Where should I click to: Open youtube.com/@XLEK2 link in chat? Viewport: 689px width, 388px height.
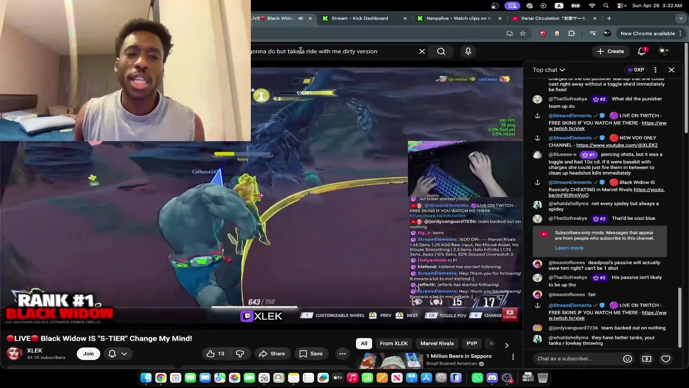click(616, 145)
